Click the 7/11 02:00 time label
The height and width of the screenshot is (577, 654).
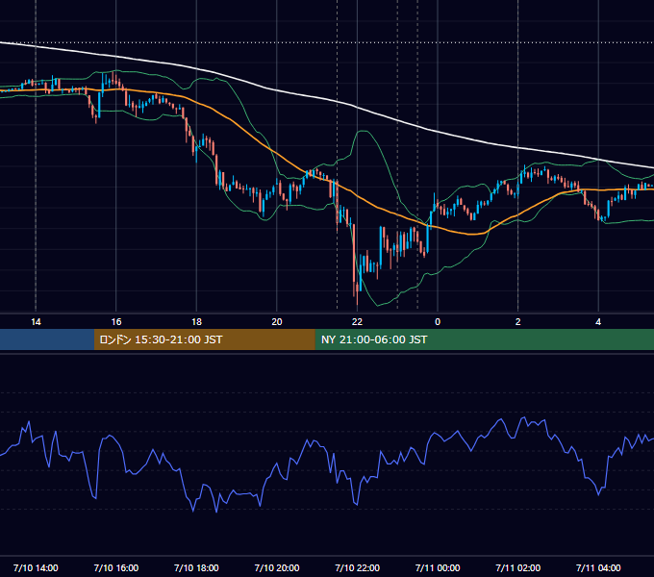coord(518,567)
